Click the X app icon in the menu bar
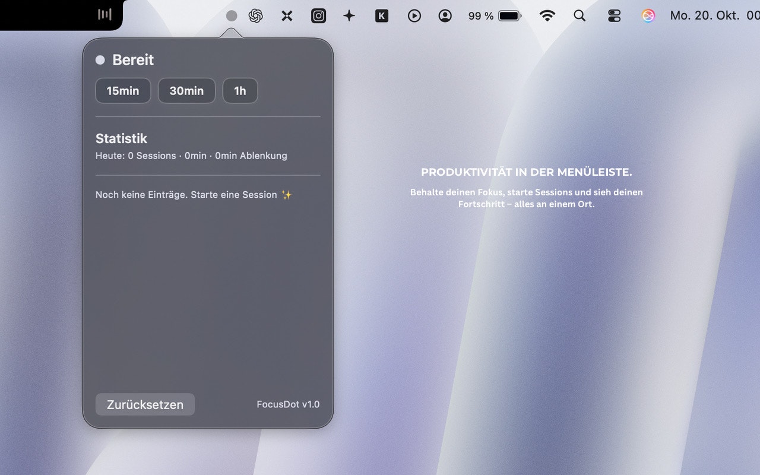 [287, 15]
